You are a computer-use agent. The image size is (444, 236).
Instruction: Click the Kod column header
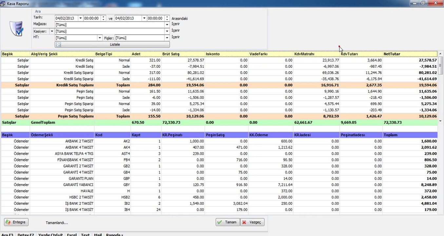(112, 135)
